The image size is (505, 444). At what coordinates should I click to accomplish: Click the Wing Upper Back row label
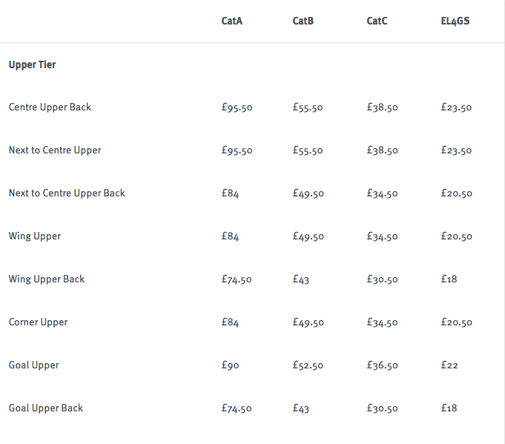[x=47, y=279]
